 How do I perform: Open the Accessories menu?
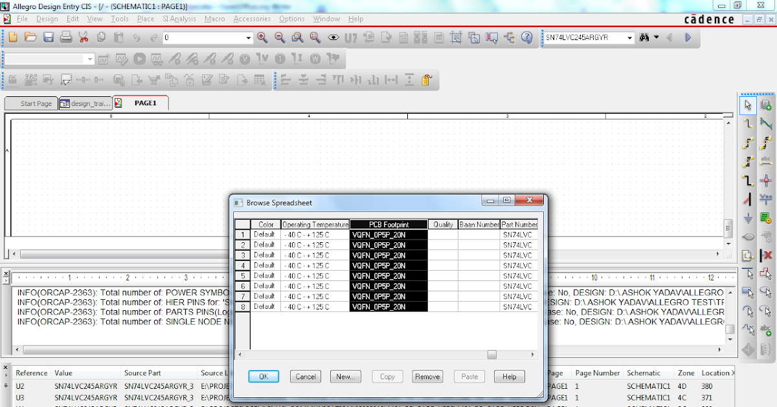252,19
